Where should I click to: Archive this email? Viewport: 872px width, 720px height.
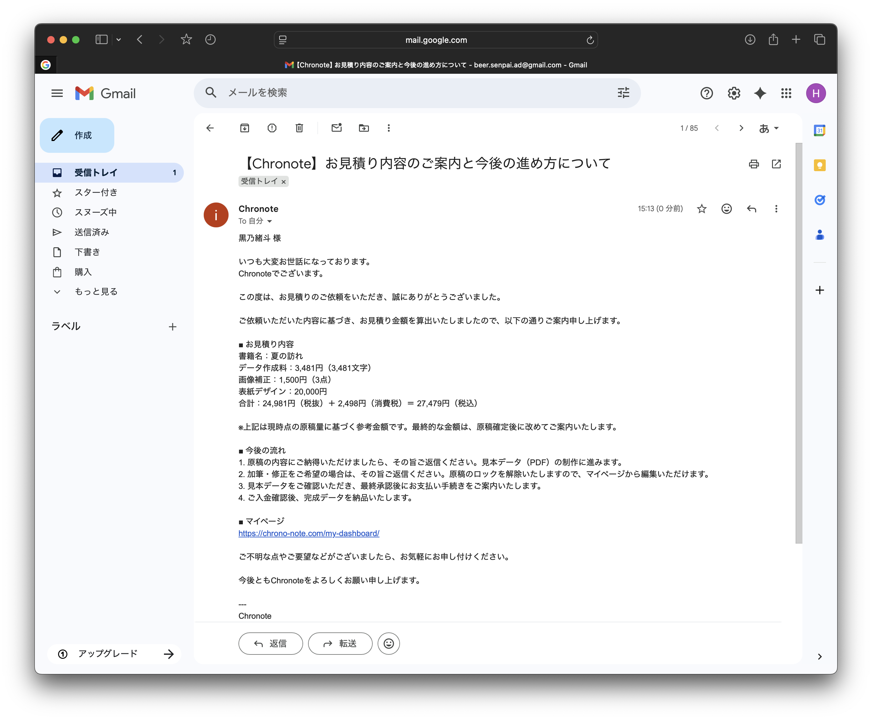pyautogui.click(x=245, y=128)
